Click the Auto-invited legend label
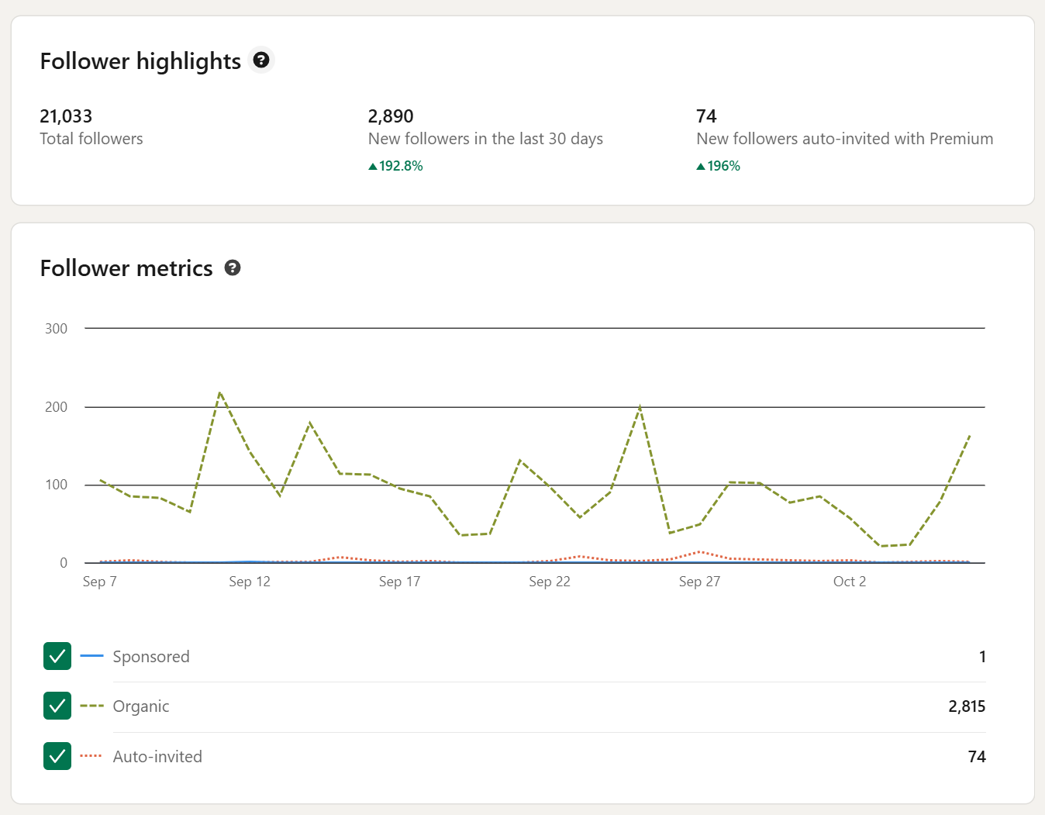 [x=157, y=757]
